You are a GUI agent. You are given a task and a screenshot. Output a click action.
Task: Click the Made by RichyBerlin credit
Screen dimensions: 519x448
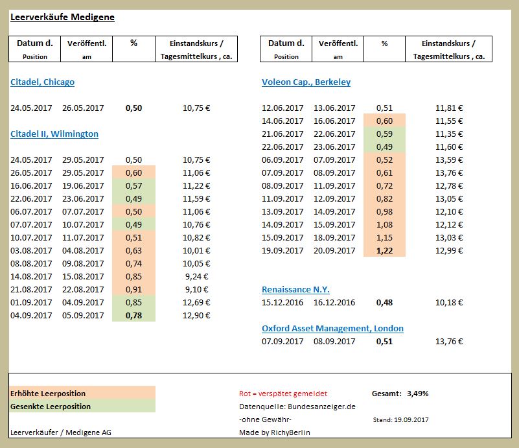[x=277, y=432]
